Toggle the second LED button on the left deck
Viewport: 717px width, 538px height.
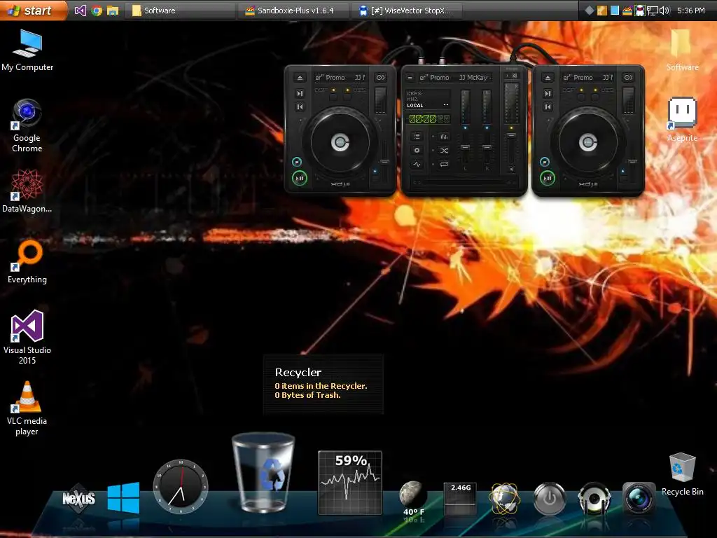click(x=347, y=97)
